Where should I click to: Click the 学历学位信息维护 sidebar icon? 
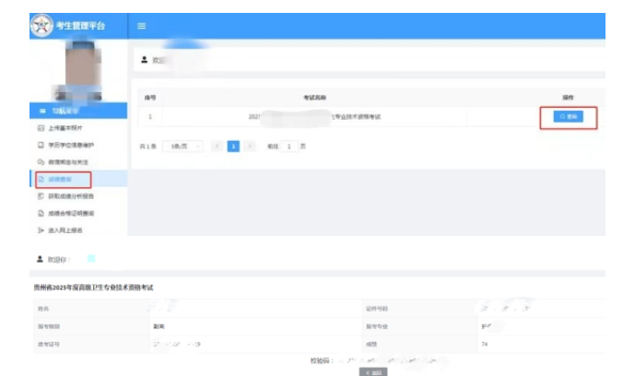click(41, 145)
